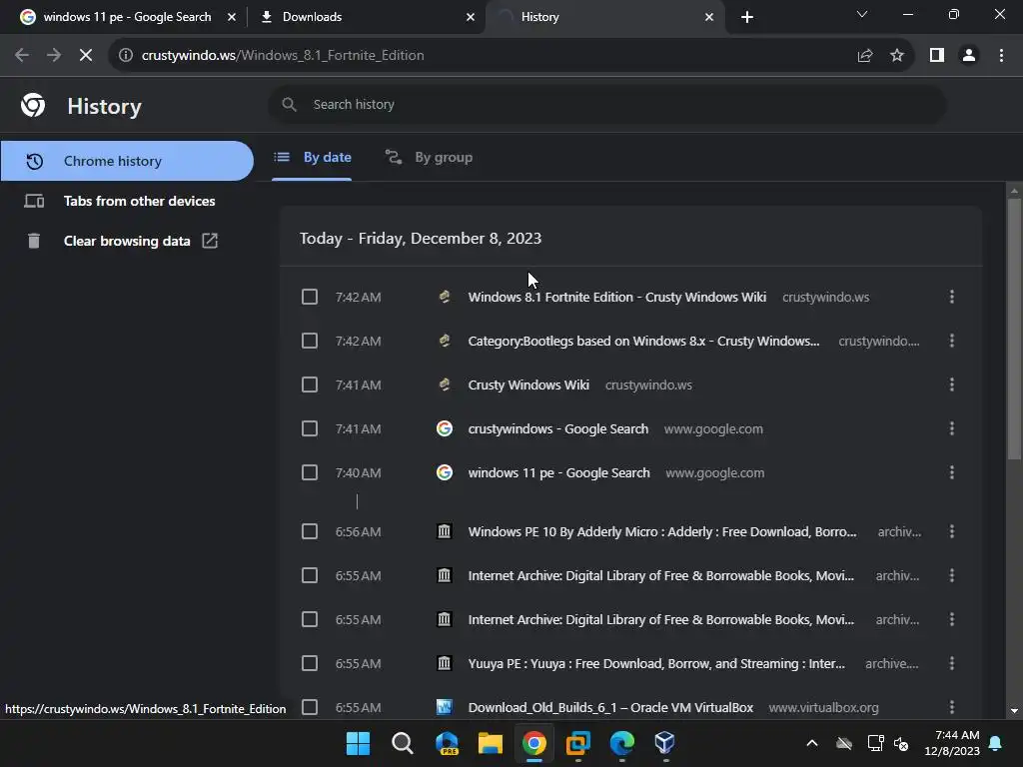The image size is (1023, 767).
Task: Click the scrollbar down arrow
Action: coord(1014,711)
